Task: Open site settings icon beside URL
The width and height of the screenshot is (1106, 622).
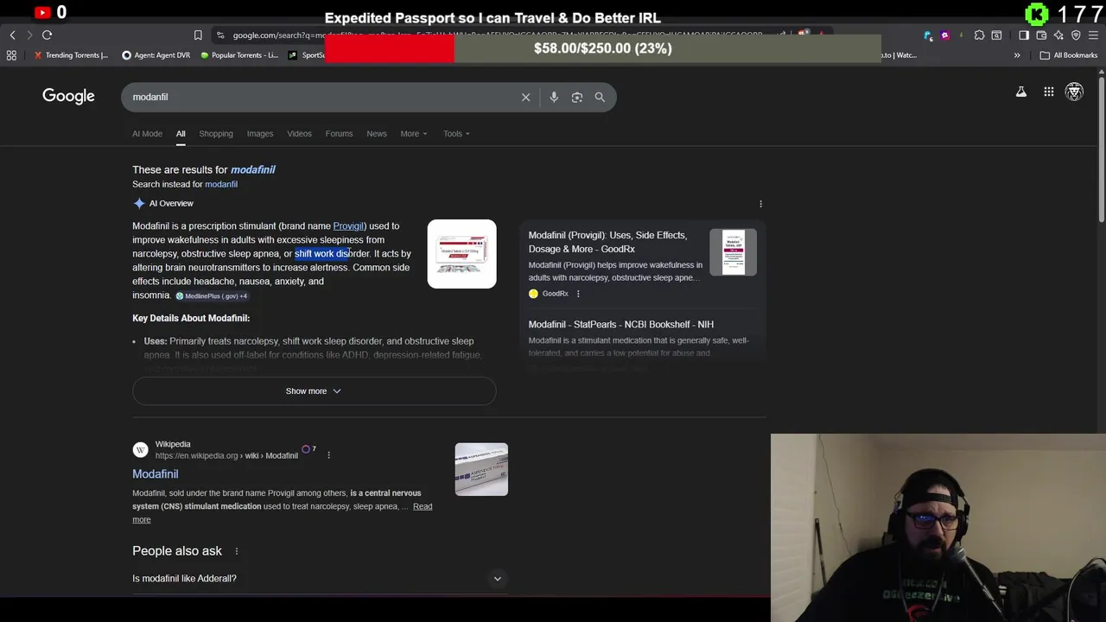Action: [221, 35]
